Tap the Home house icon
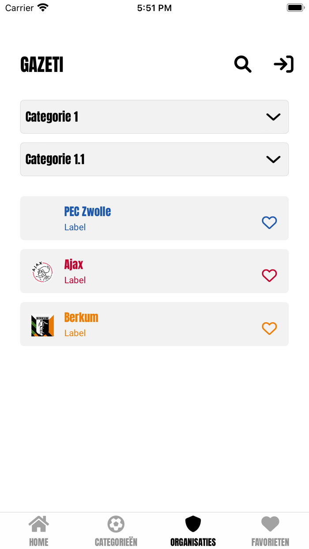This screenshot has width=309, height=549. pyautogui.click(x=39, y=524)
